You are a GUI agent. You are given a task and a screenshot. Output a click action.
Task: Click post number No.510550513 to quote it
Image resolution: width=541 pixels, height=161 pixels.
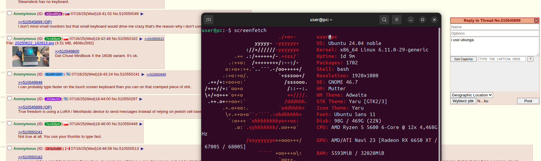pyautogui.click(x=126, y=149)
